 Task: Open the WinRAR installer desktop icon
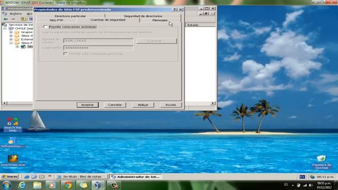(13, 160)
